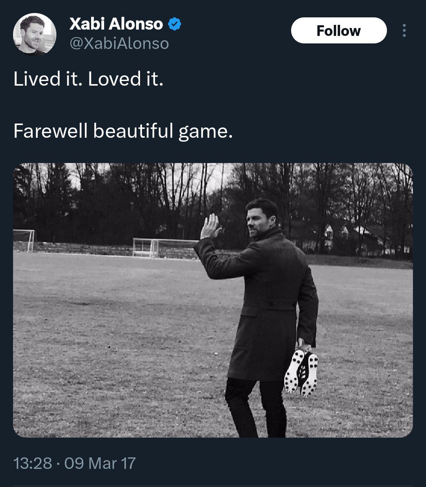Click the "Lived it. Loved it." text
This screenshot has width=426, height=487.
tap(88, 79)
